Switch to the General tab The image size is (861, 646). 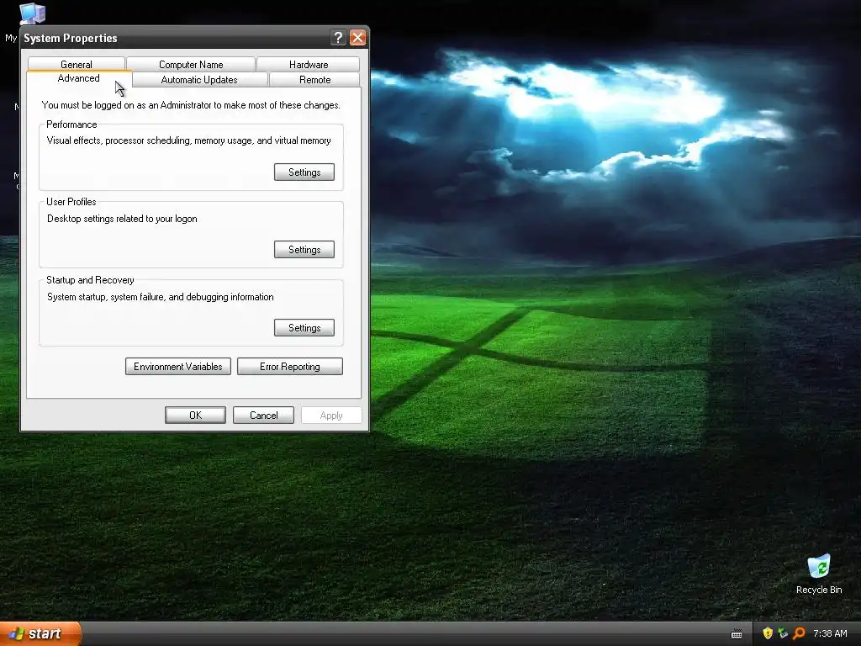pyautogui.click(x=77, y=64)
